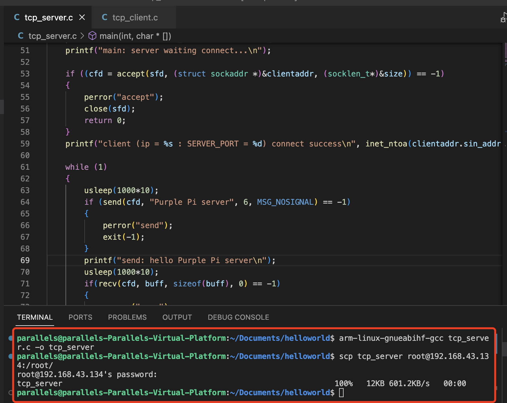Click line number 51 in the gutter

point(25,51)
